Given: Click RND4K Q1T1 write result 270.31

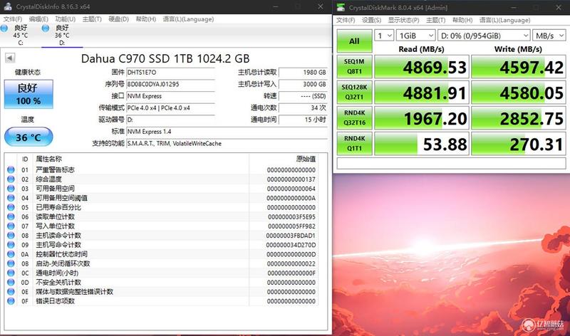Looking at the screenshot, I should pyautogui.click(x=519, y=144).
